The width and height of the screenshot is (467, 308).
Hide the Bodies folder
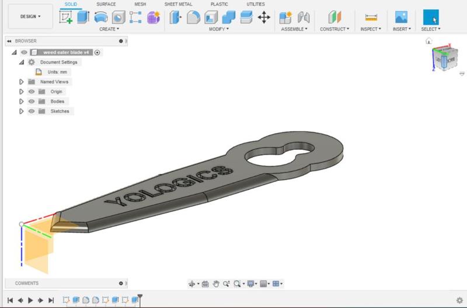(x=32, y=101)
